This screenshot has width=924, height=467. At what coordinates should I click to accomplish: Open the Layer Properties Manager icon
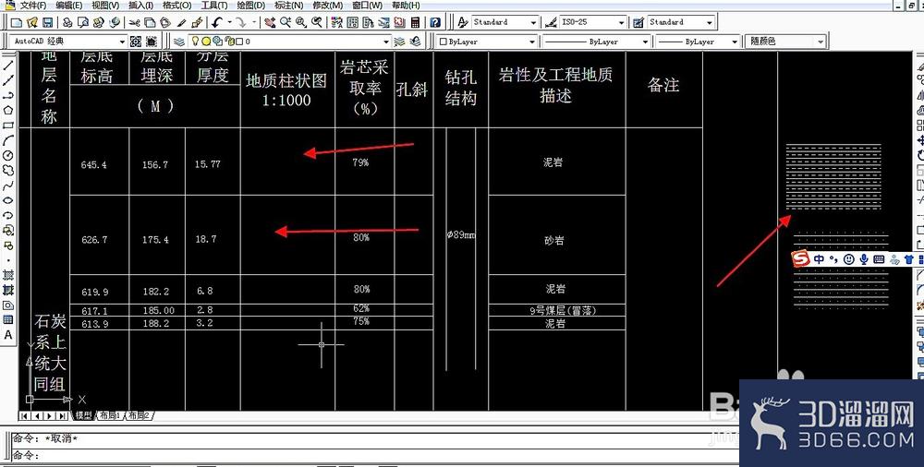click(179, 42)
